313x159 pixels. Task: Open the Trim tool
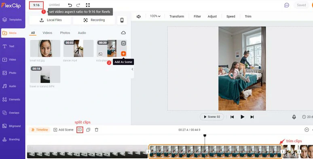[x=248, y=16]
